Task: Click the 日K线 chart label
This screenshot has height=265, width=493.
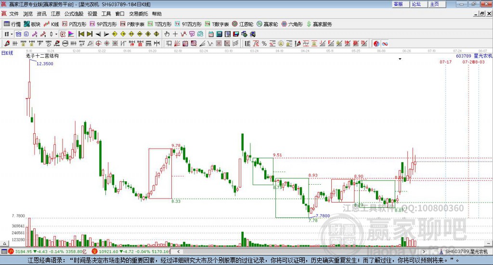Action: click(x=7, y=53)
